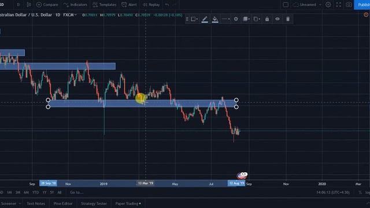The image size is (370, 208).
Task: Start Bar Replay mode
Action: pyautogui.click(x=151, y=5)
